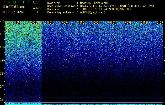
Task: Click the 0059 time marker
Action: [144, 23]
